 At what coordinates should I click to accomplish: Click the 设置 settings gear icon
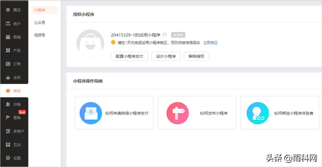(x=8, y=158)
